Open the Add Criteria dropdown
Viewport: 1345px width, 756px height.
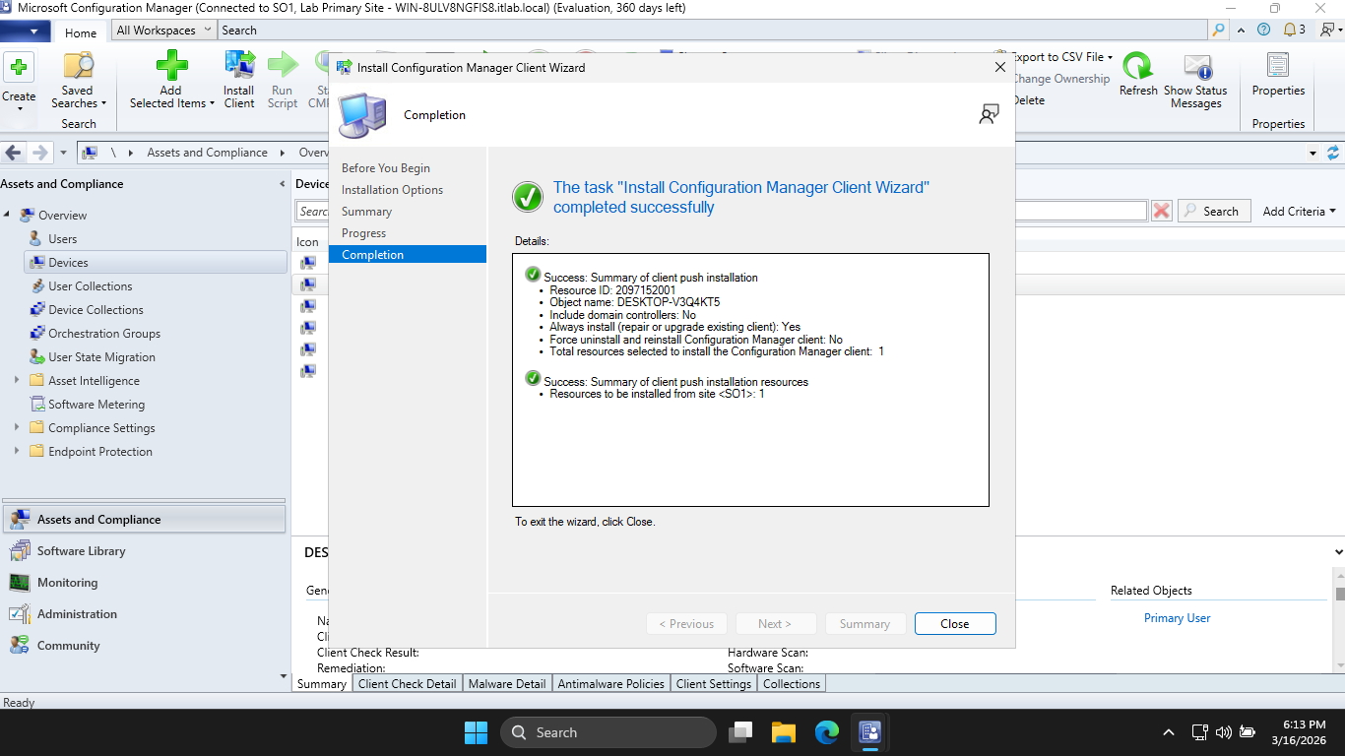coord(1299,211)
